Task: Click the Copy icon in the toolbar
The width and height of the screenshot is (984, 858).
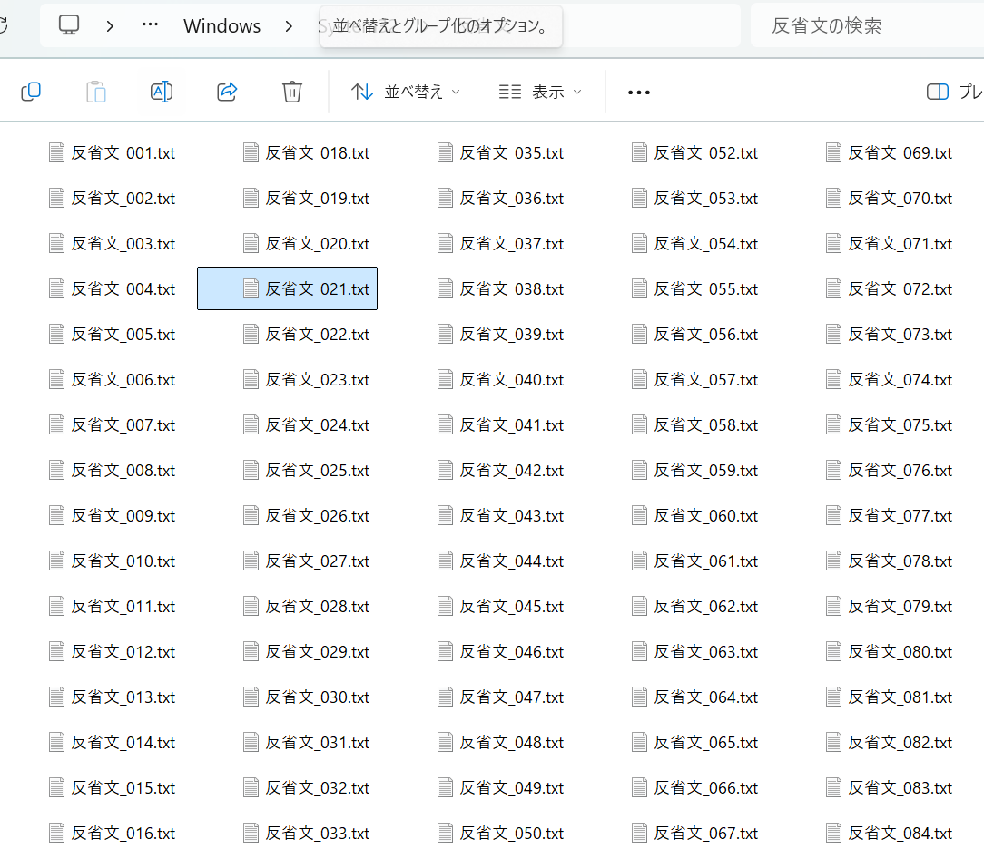Action: 31,91
